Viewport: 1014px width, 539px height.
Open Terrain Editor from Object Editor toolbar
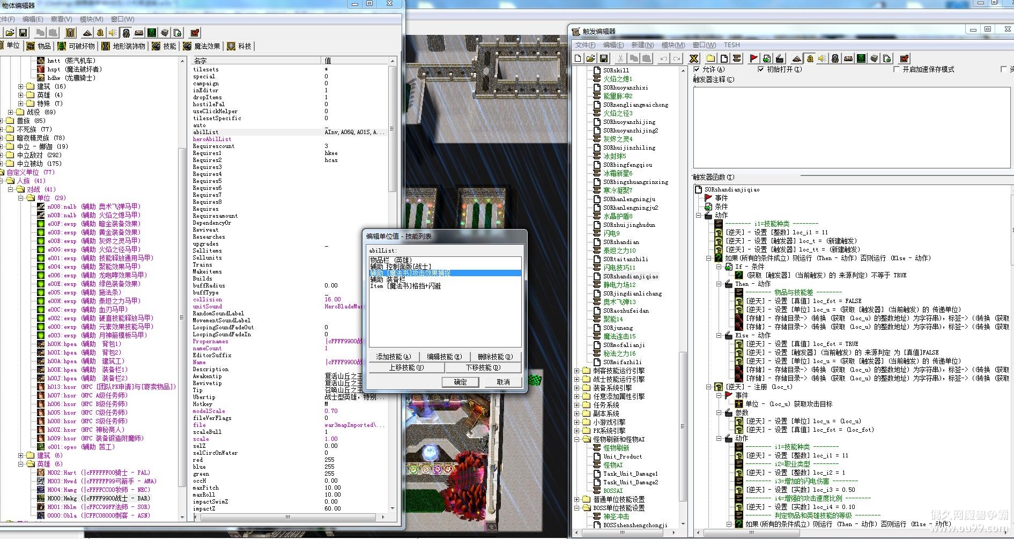tap(87, 33)
